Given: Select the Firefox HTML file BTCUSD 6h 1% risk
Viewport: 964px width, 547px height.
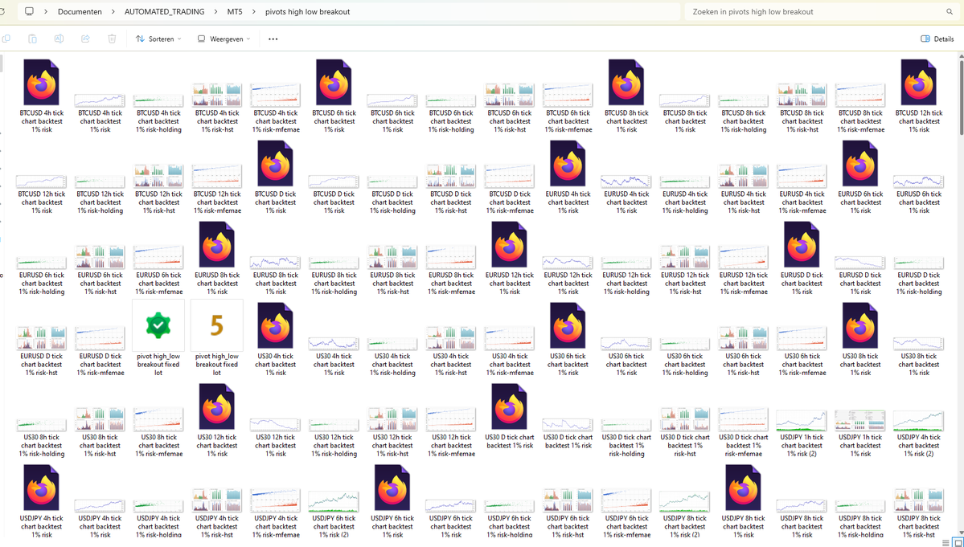Looking at the screenshot, I should [x=334, y=82].
